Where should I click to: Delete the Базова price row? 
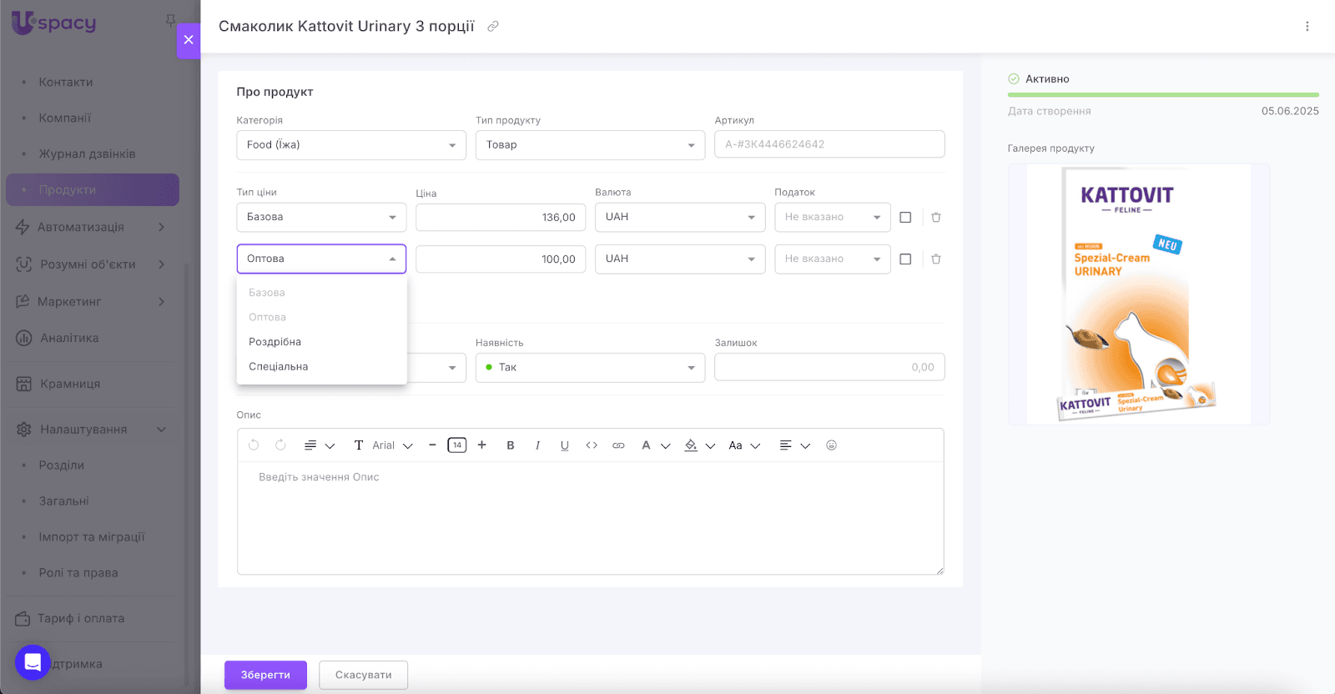(936, 218)
